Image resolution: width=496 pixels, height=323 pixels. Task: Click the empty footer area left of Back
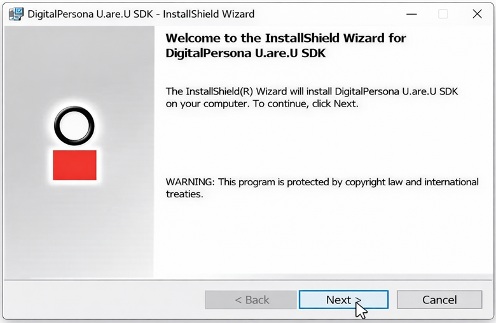102,300
